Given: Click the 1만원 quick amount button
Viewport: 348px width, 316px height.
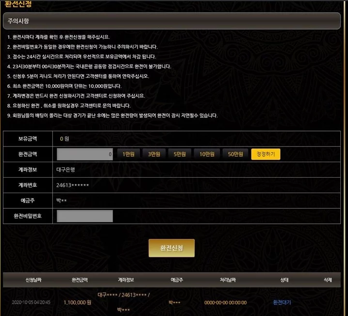Looking at the screenshot, I should (x=128, y=154).
